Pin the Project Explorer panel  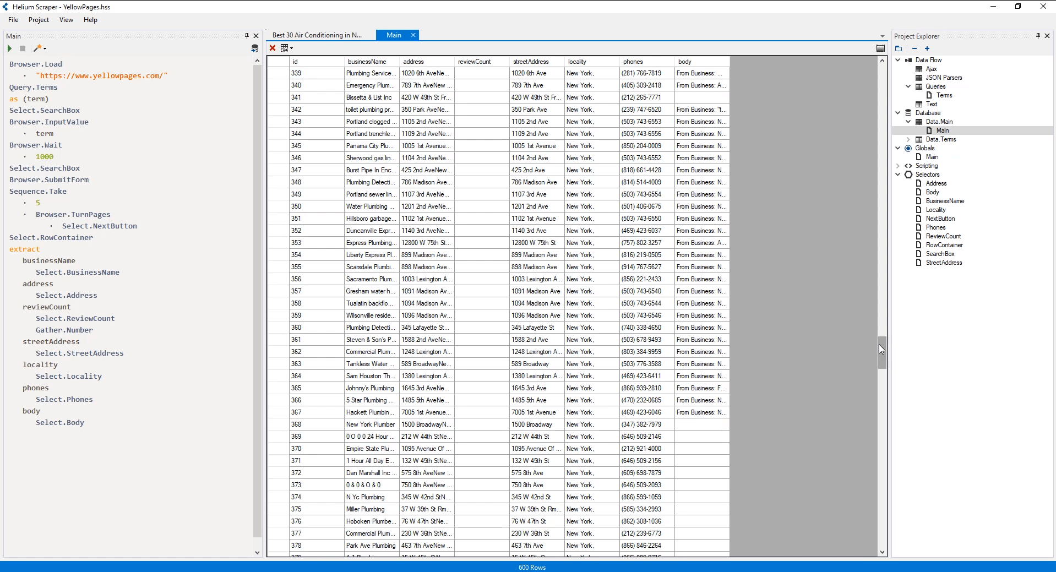pos(1038,36)
